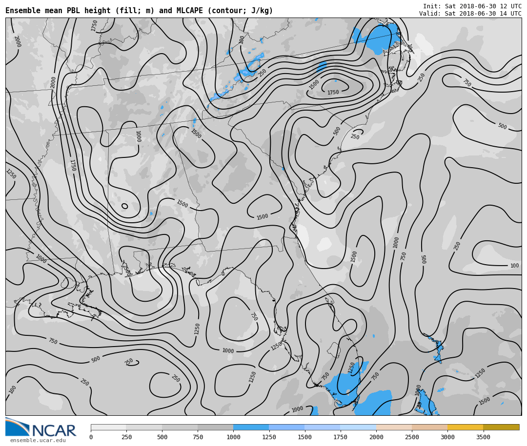
Task: Click the NCAR wordmark text
Action: [54, 431]
